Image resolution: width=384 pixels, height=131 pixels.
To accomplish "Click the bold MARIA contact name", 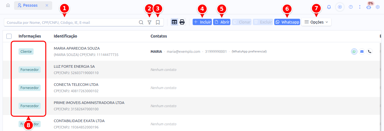I will [x=156, y=52].
